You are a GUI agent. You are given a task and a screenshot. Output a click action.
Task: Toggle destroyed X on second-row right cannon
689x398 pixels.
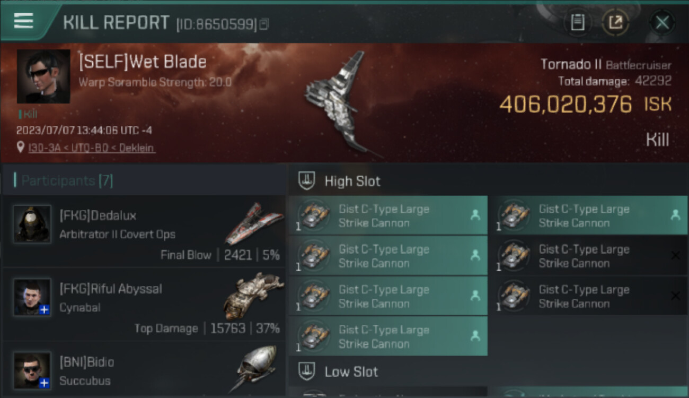[x=675, y=256]
